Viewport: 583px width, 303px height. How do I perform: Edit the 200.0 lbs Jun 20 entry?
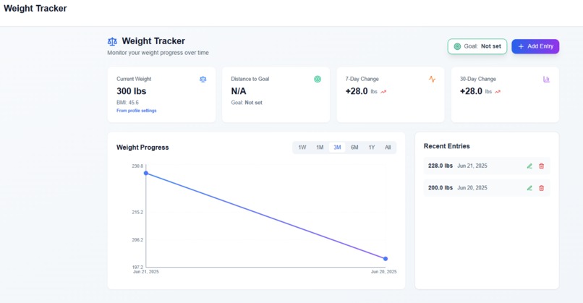point(529,188)
